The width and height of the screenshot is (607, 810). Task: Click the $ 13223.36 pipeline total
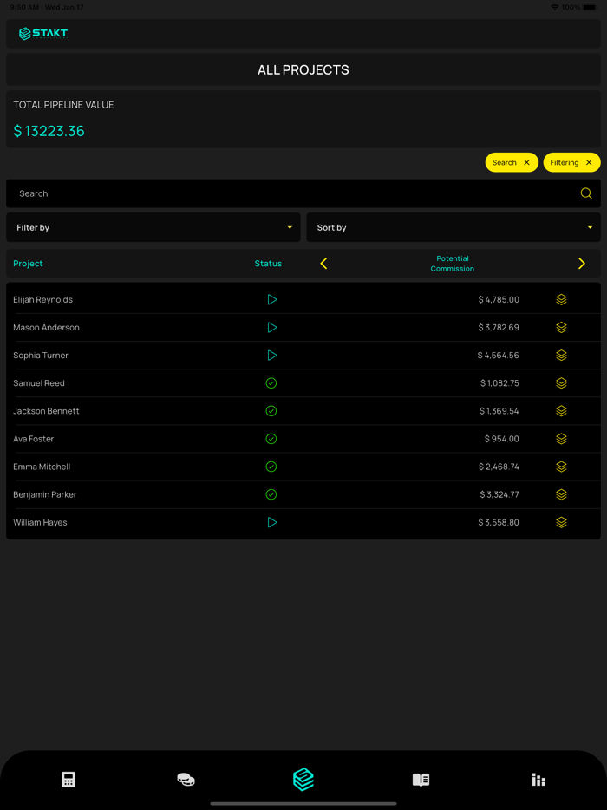pos(49,131)
